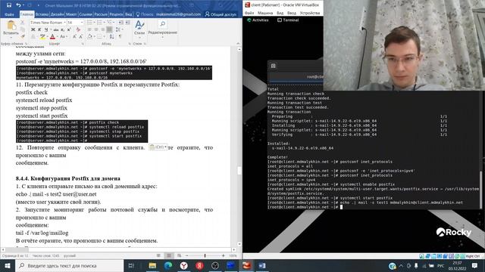This screenshot has height=272, width=485.
Task: Switch to the Макет ribbon tab
Action: pos(71,14)
